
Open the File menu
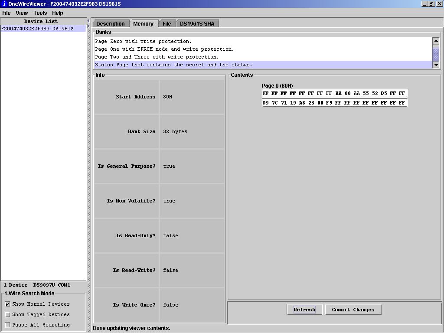[6, 13]
